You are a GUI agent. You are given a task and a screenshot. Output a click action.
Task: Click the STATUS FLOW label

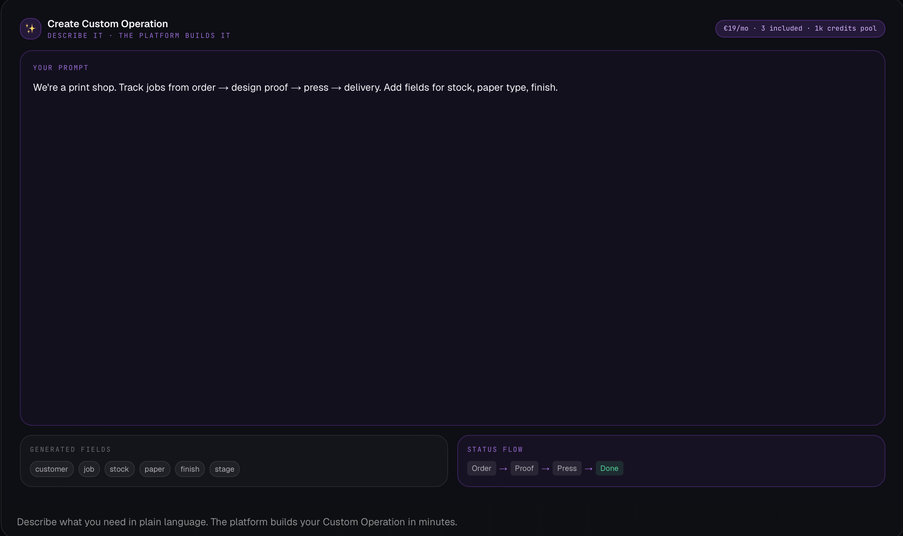tap(495, 449)
